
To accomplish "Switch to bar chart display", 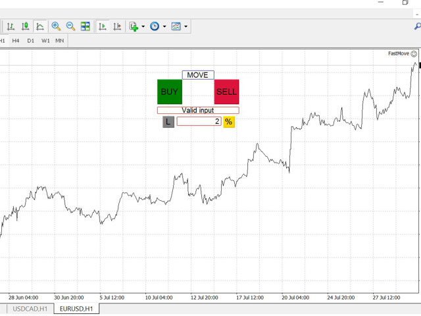I will pos(11,26).
